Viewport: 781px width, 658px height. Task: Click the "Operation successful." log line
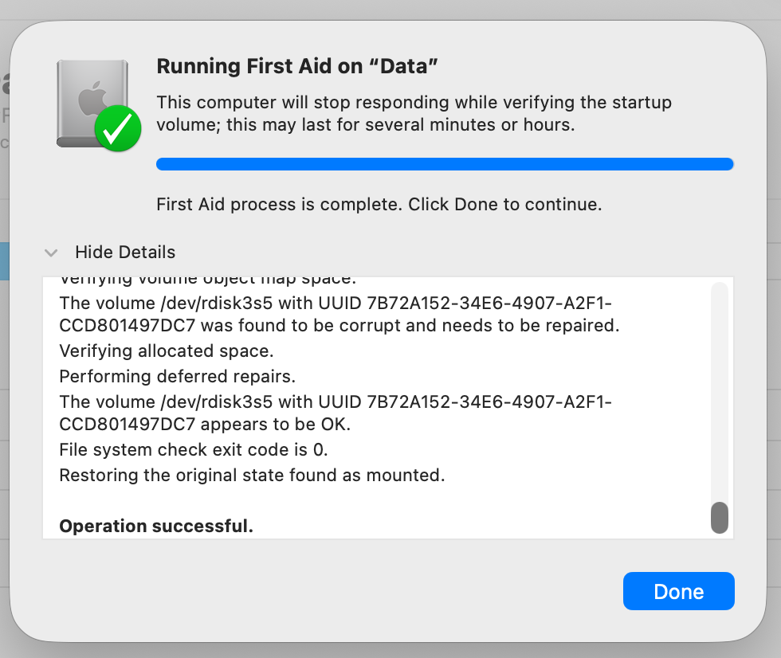pos(156,526)
